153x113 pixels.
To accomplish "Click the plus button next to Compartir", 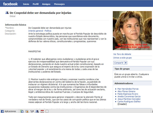I will coord(126,63).
